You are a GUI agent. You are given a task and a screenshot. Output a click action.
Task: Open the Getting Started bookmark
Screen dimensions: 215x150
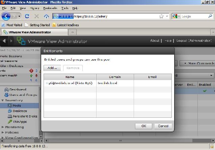pyautogui.click(x=37, y=25)
